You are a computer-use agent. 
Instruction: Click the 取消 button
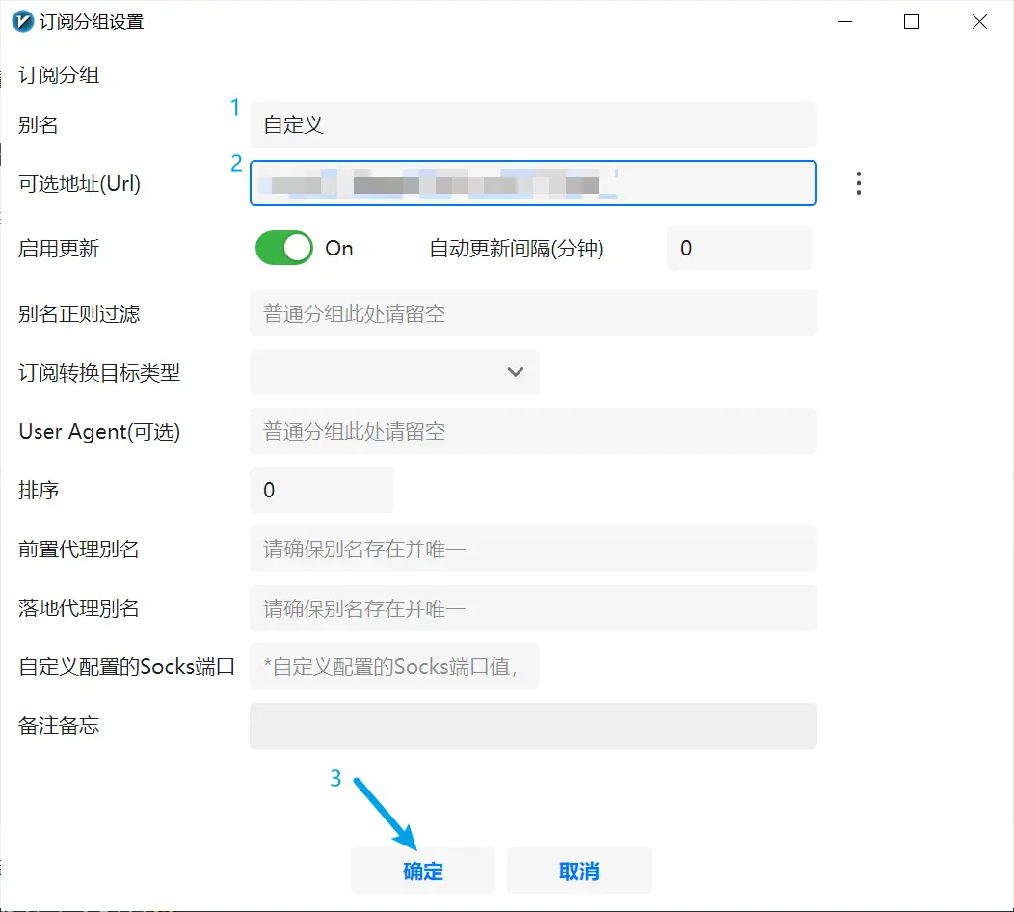point(578,872)
